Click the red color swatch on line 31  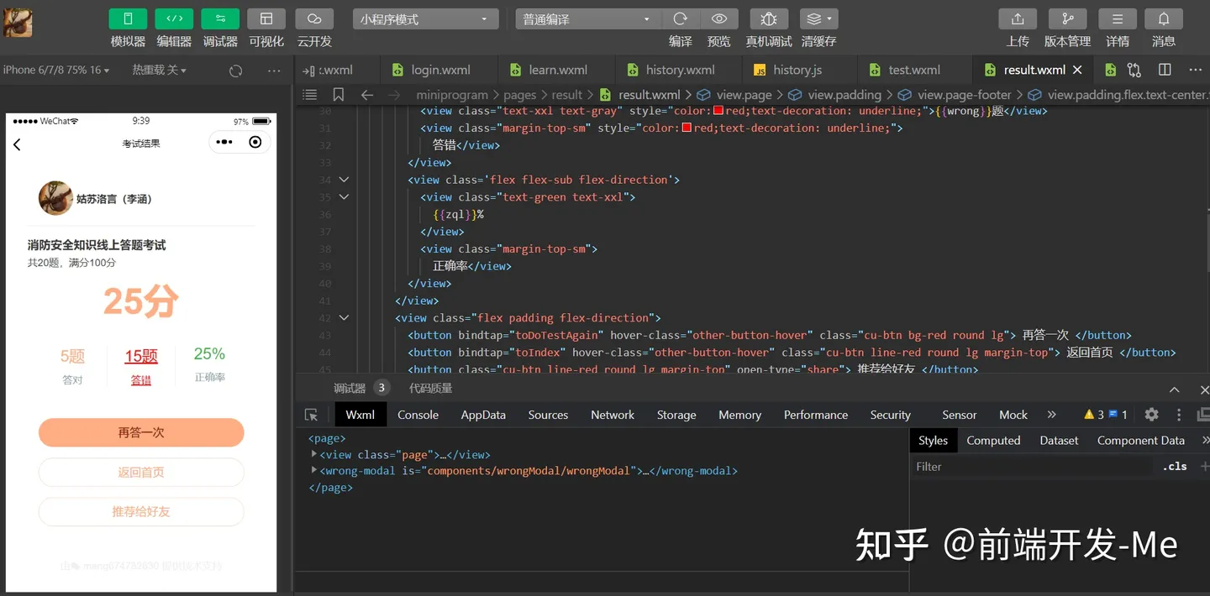(687, 128)
